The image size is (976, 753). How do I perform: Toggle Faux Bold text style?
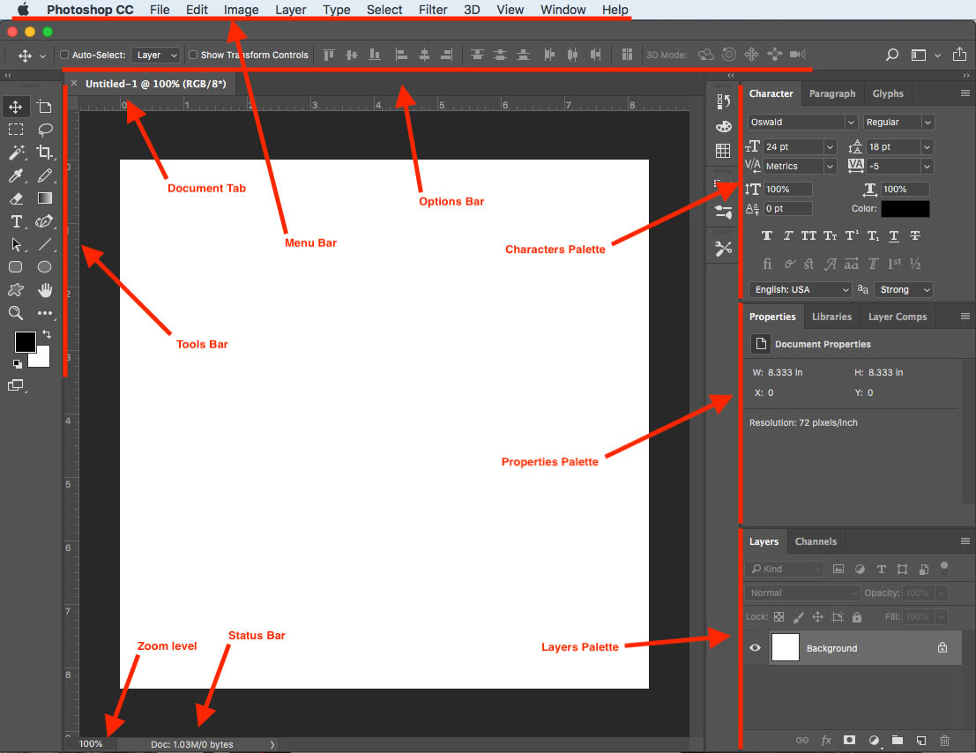coord(767,235)
